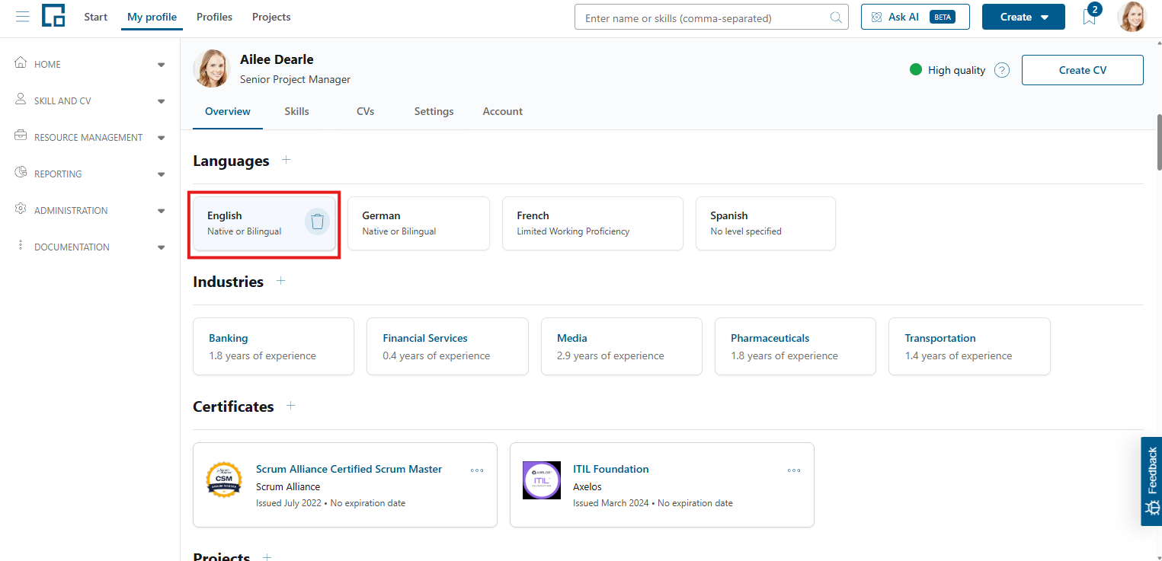1162x561 pixels.
Task: Add a new language with plus icon
Action: coord(286,160)
